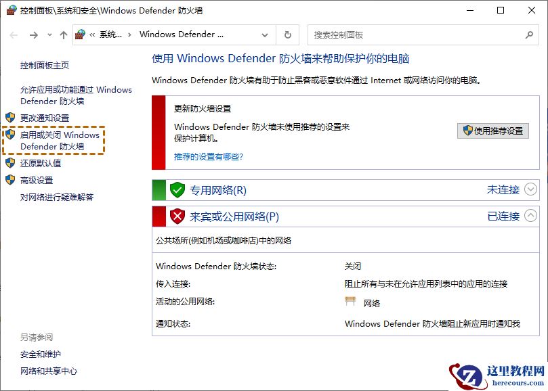Click the back navigation arrow
The width and height of the screenshot is (548, 391).
pos(13,34)
